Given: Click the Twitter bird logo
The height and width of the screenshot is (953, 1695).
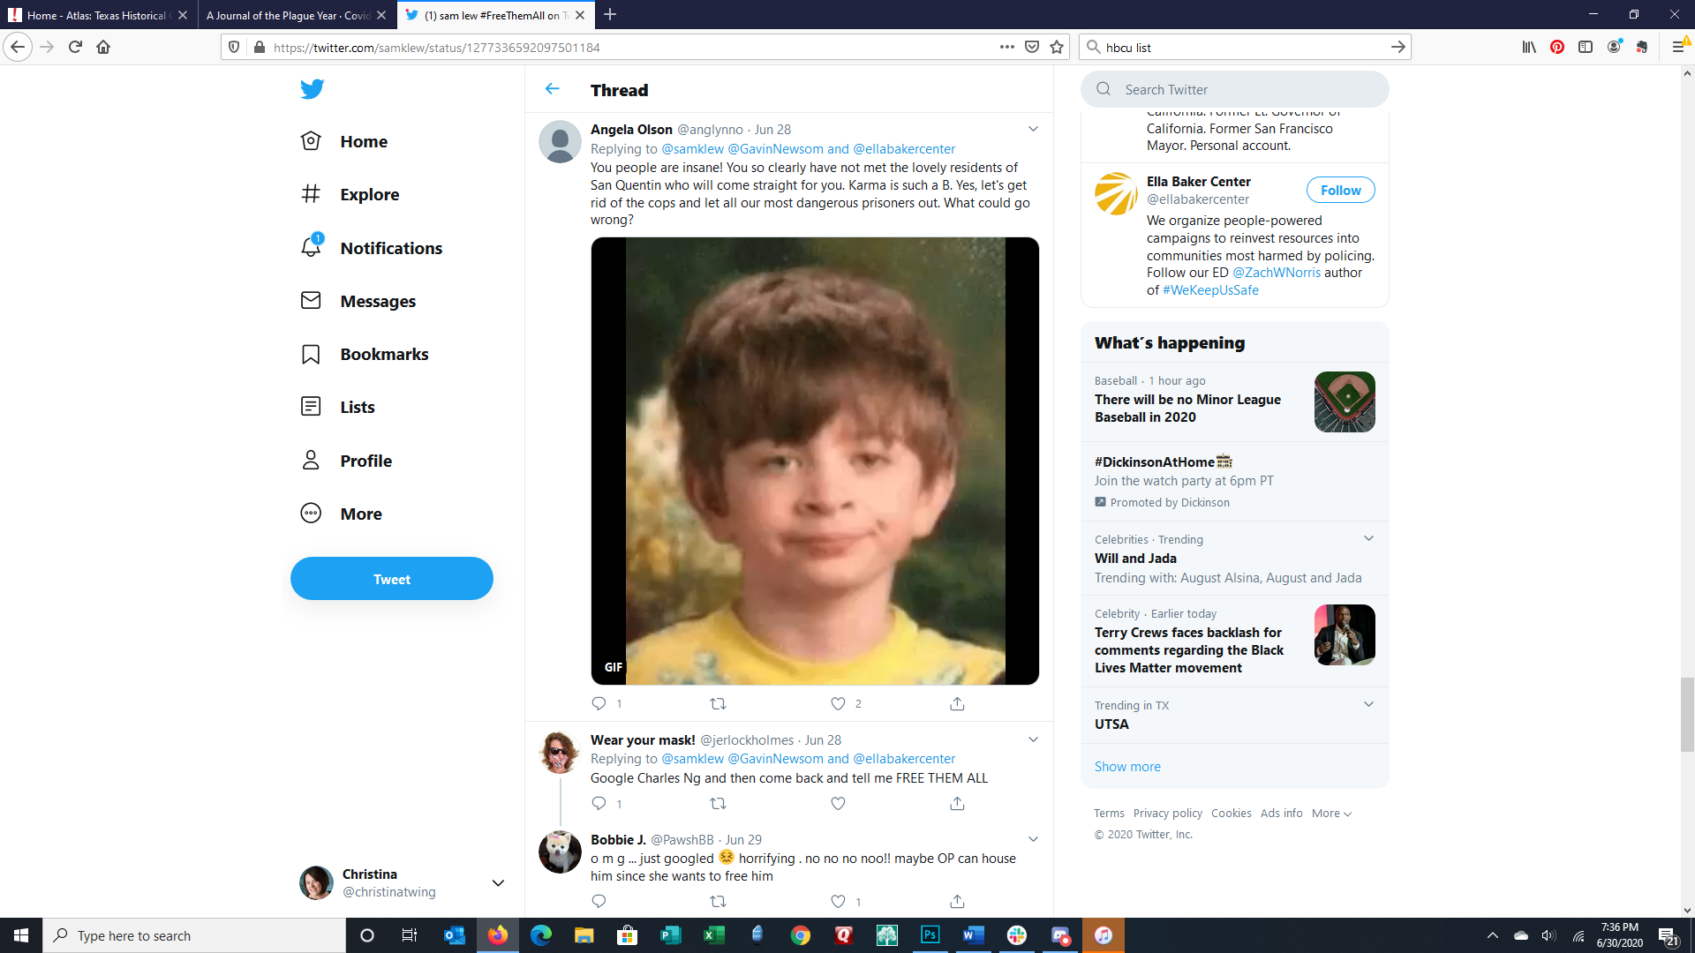Looking at the screenshot, I should (312, 89).
